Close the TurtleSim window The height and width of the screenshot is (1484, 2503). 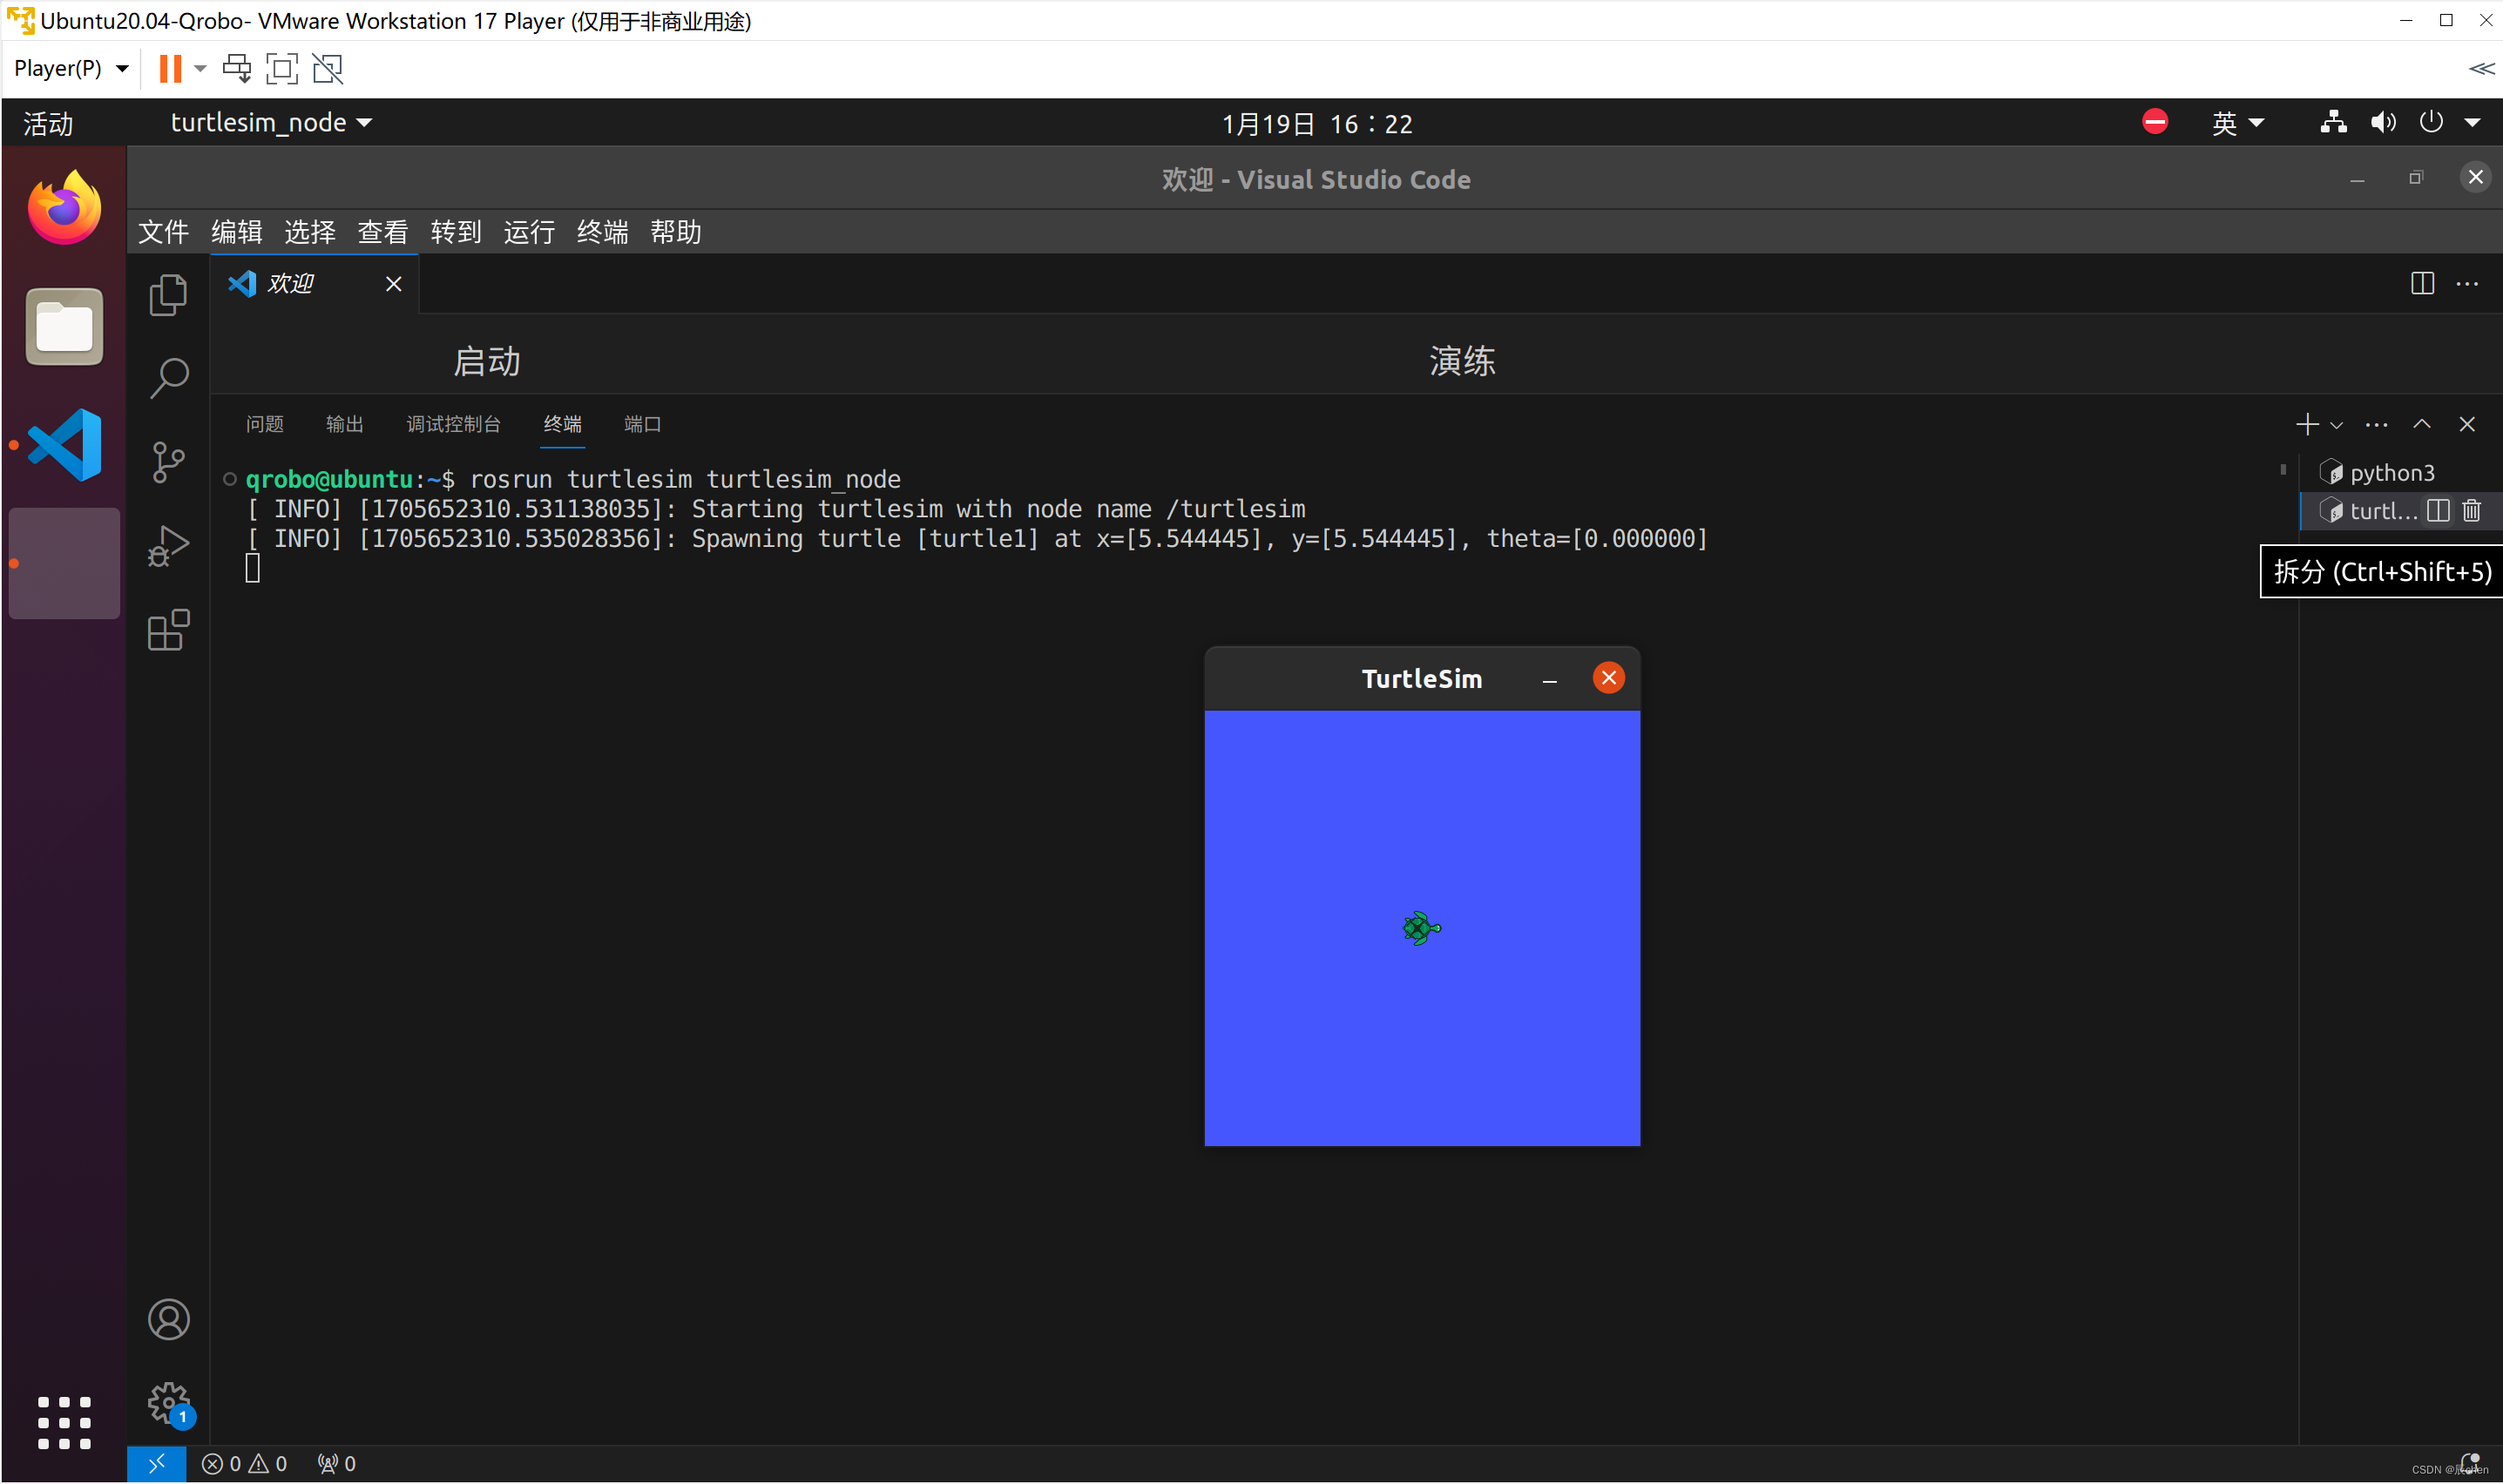[x=1607, y=678]
